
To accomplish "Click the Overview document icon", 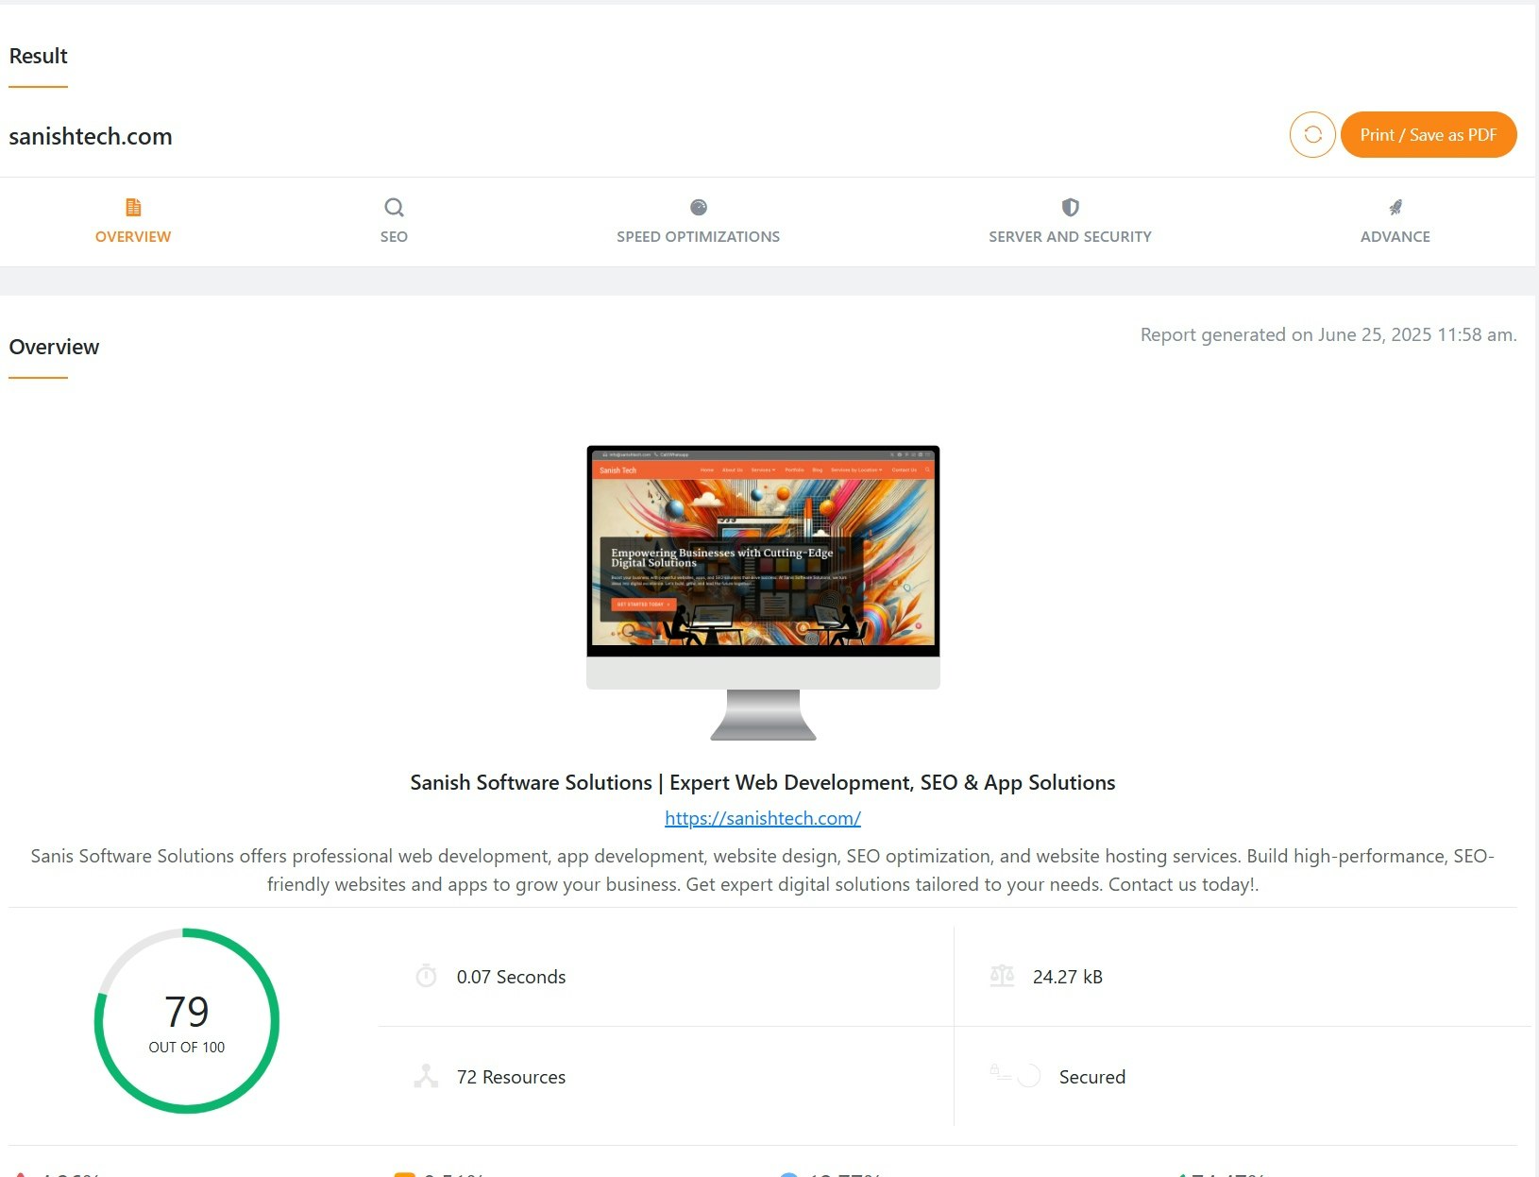I will (x=133, y=207).
